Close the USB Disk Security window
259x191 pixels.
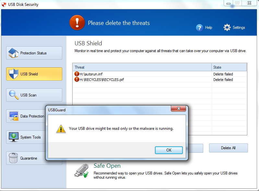[249, 3]
